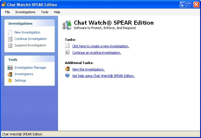Click the 'Additional Tasks:' heading text
This screenshot has height=138, width=201.
click(x=79, y=63)
